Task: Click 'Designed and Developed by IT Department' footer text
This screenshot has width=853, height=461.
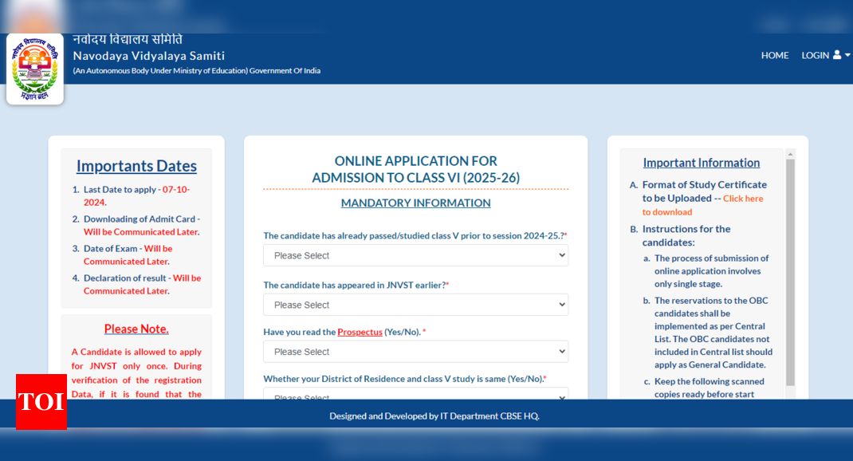Action: tap(434, 416)
